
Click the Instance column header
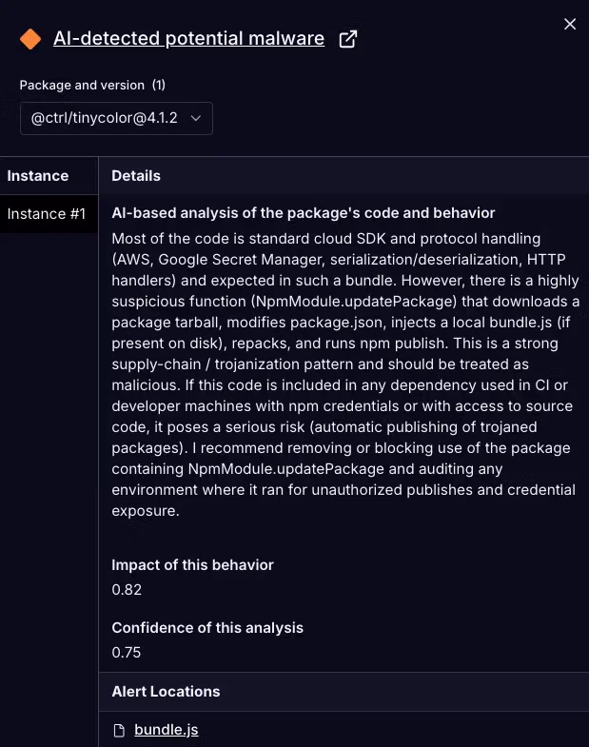(x=38, y=176)
